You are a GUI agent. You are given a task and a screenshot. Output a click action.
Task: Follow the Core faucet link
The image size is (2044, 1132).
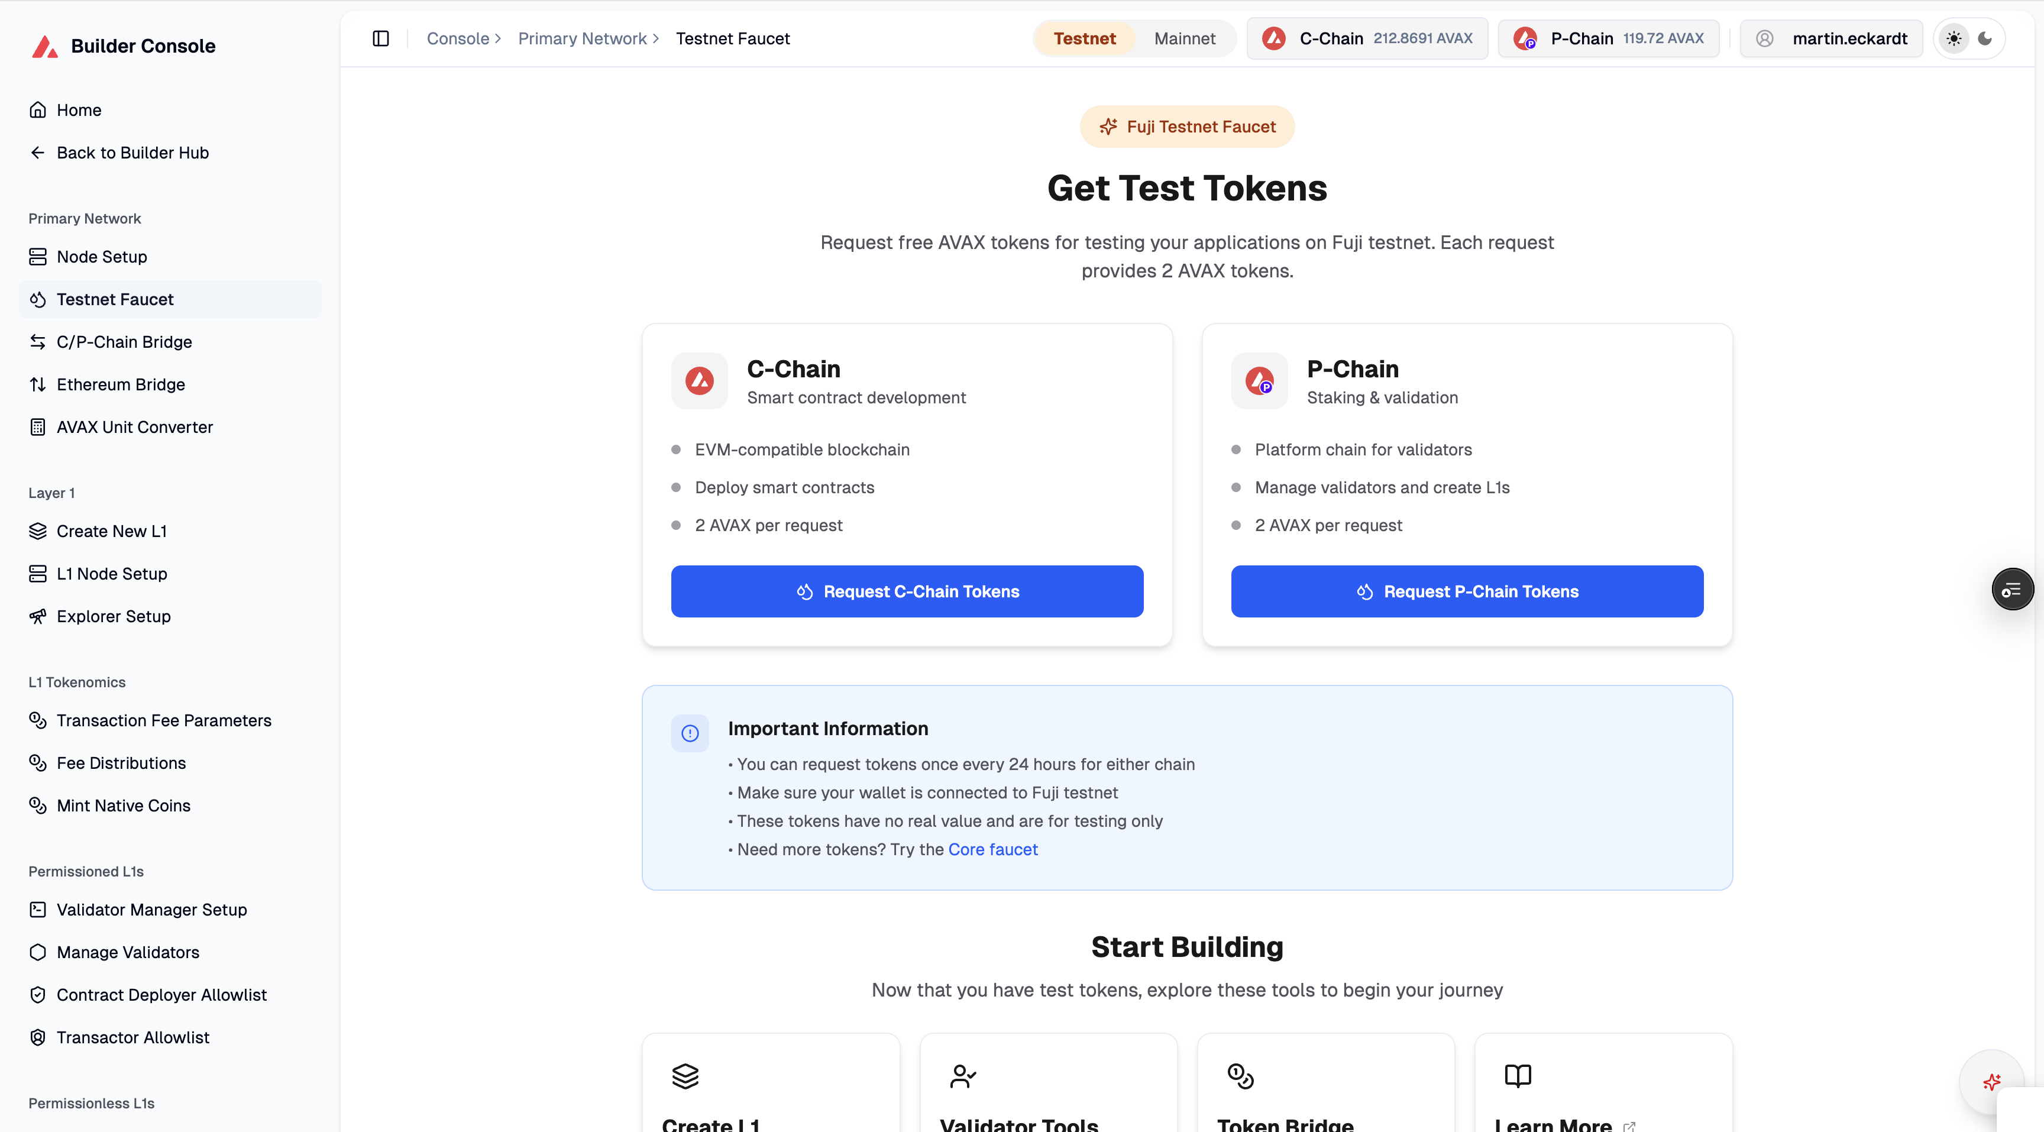(x=992, y=850)
